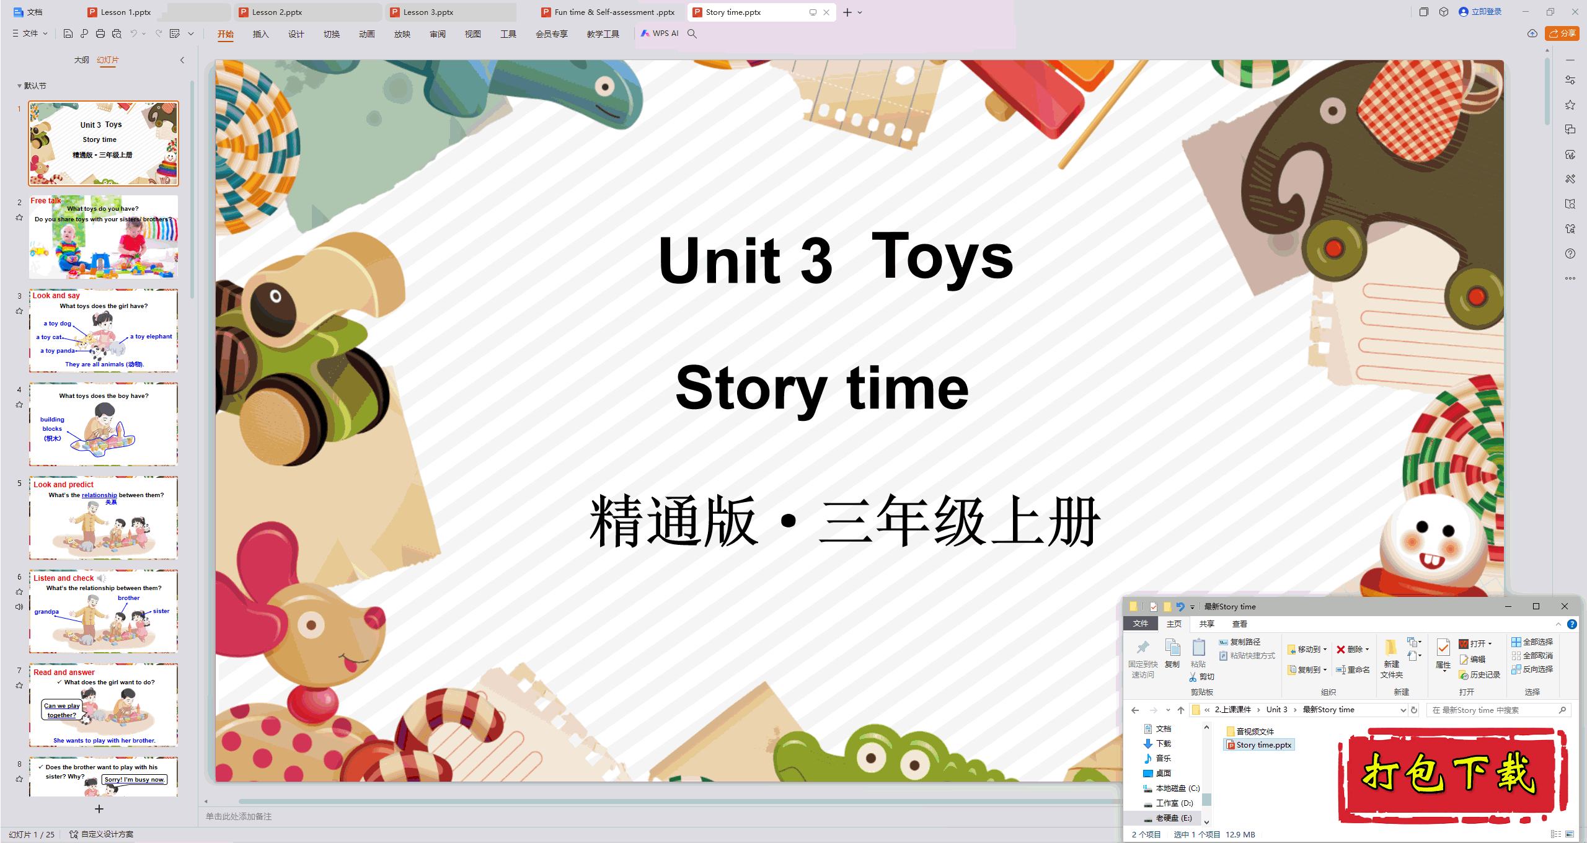
Task: Open the new tab dropdown arrow
Action: [860, 12]
